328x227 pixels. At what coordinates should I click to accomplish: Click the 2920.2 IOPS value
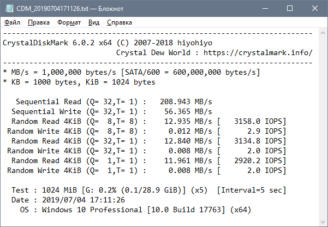(258, 161)
